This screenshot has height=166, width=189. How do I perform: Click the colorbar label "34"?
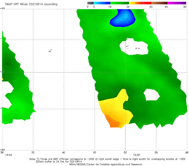point(128,7)
